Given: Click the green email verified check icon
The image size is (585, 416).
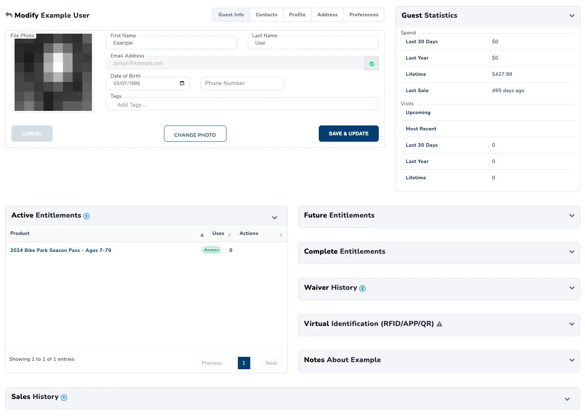Looking at the screenshot, I should point(372,64).
